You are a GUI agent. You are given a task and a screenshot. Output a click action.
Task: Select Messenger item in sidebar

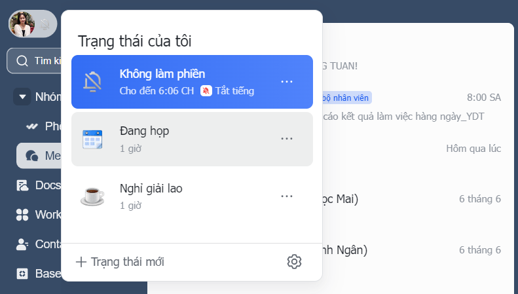point(39,156)
